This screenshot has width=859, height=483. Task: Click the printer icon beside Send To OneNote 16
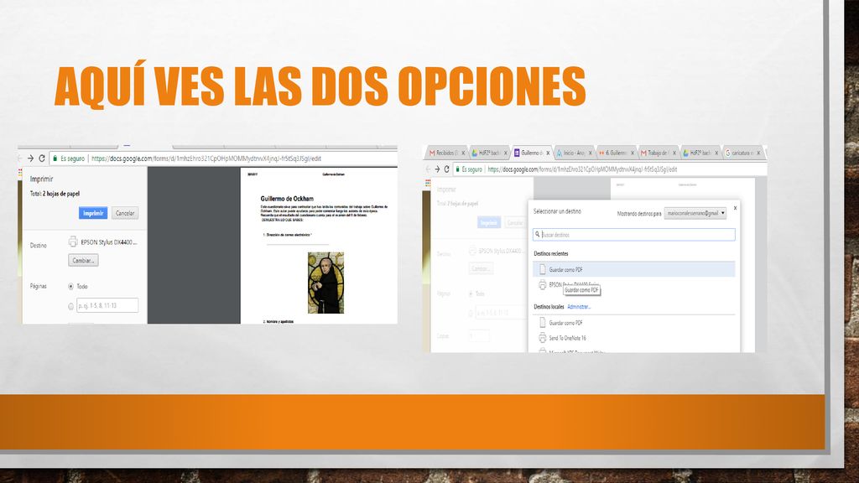click(x=543, y=338)
